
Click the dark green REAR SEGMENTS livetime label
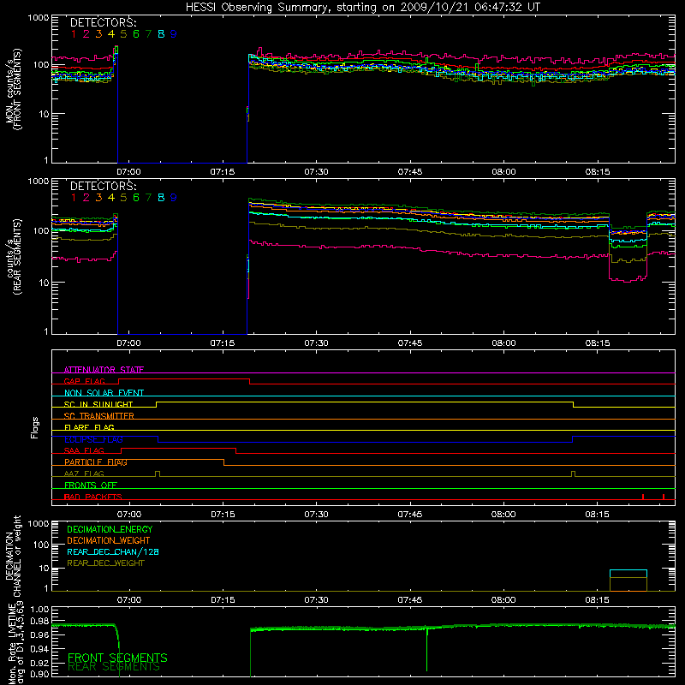tap(114, 667)
